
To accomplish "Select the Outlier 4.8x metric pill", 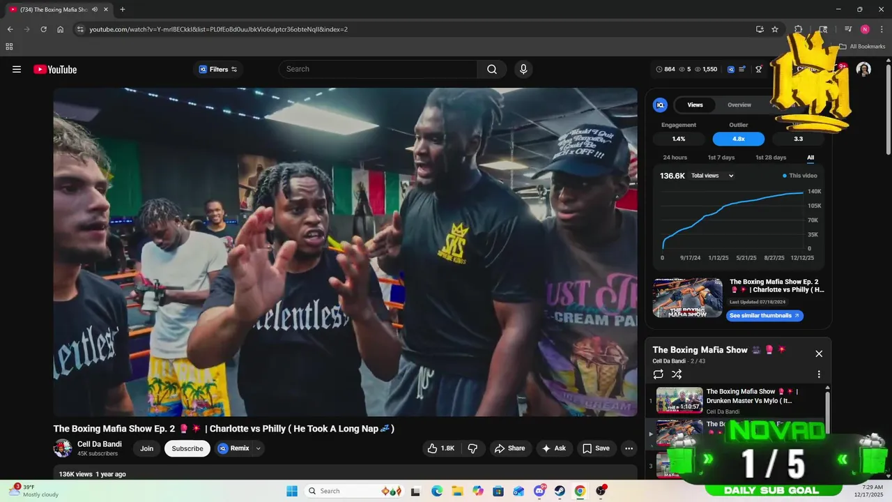I will (x=739, y=139).
